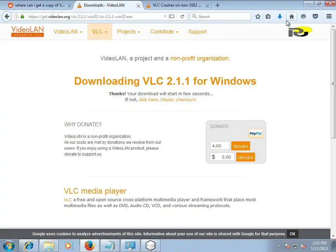Dismiss cookie notice with OK button

coord(292,234)
